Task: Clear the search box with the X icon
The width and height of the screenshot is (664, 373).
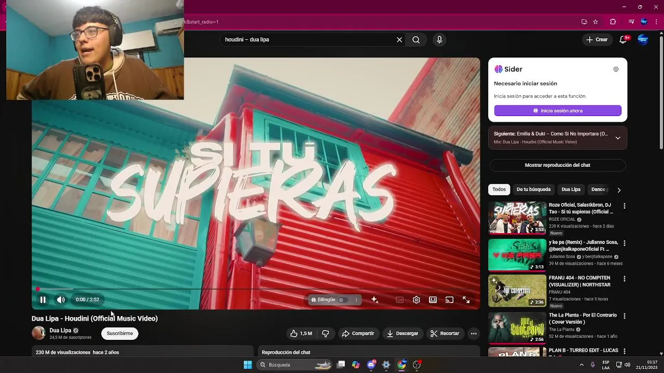Action: point(399,39)
